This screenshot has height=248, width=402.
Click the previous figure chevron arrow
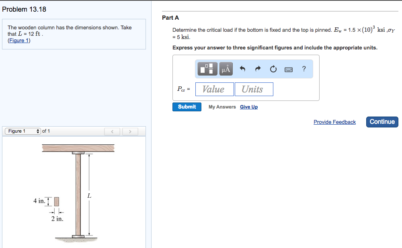tap(112, 131)
